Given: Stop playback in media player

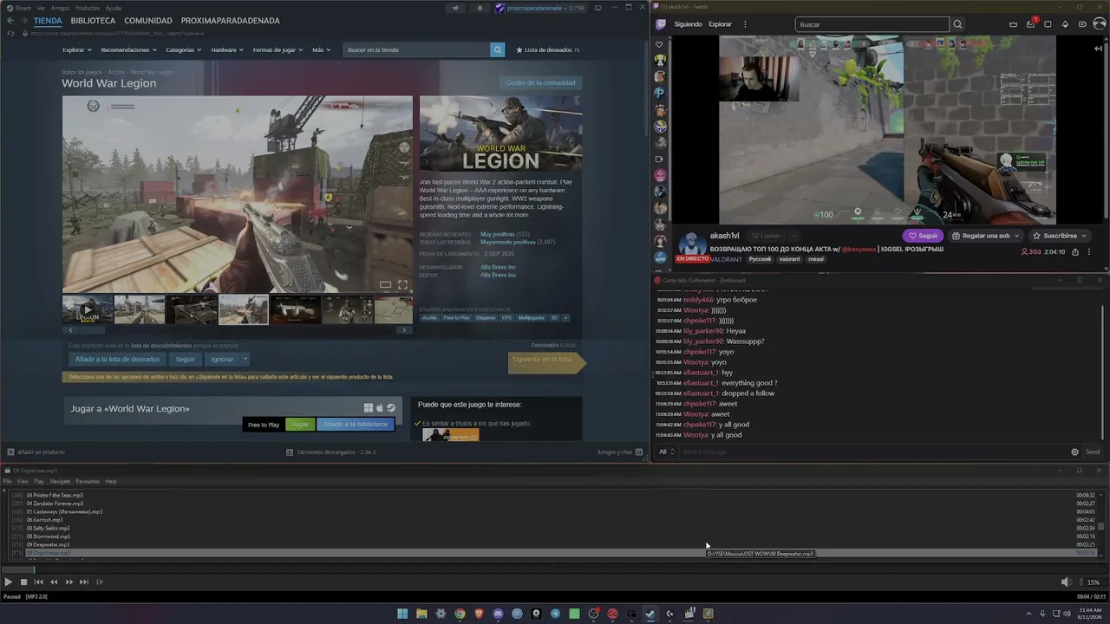Looking at the screenshot, I should tap(23, 582).
